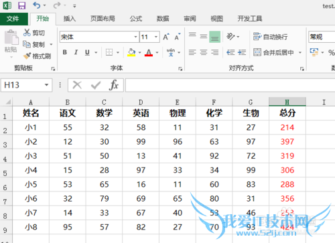Toggle Bold formatting
The image size is (335, 243).
pos(65,52)
